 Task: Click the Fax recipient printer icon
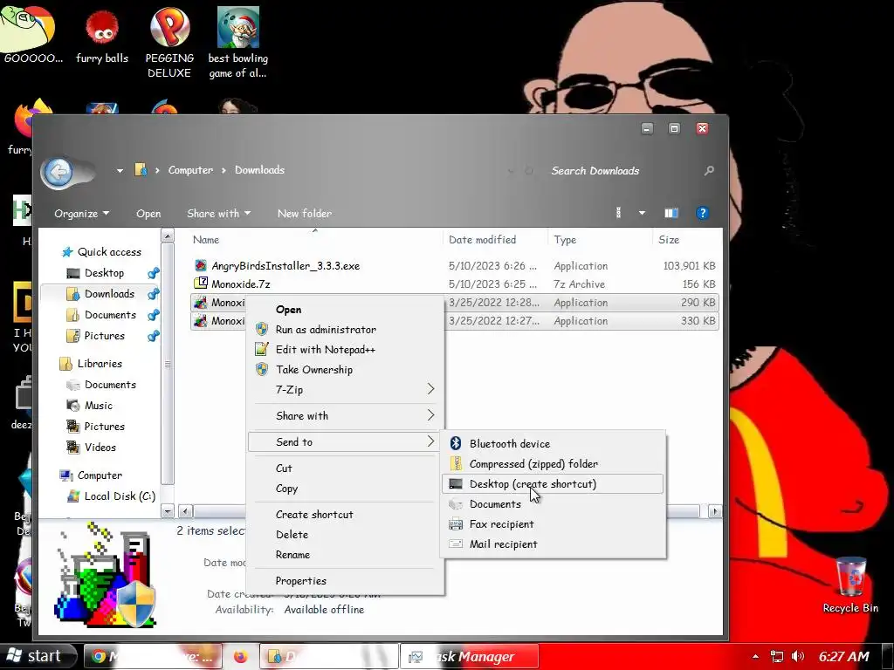click(x=456, y=523)
